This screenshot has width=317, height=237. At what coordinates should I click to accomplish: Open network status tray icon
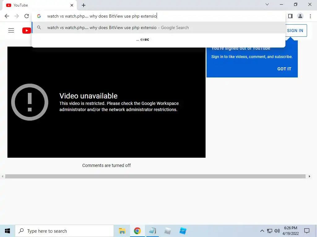coord(270,231)
